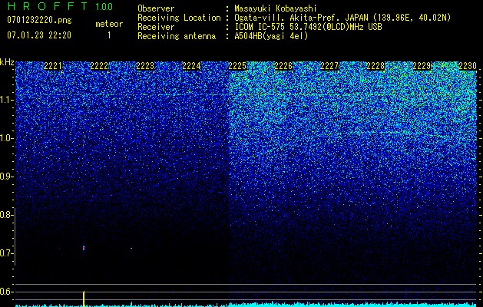Click the 2227 time marker
The height and width of the screenshot is (307, 483).
329,66
